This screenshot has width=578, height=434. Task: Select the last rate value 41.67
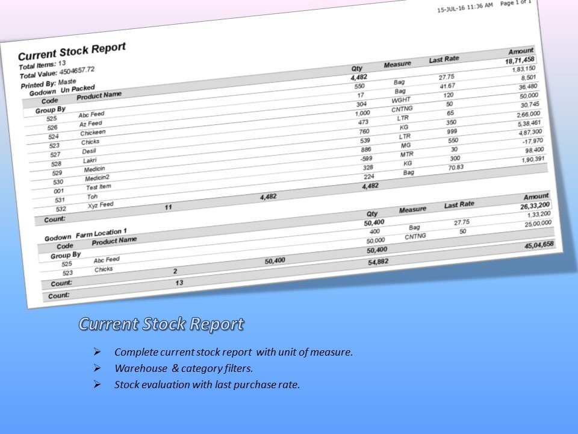point(447,86)
